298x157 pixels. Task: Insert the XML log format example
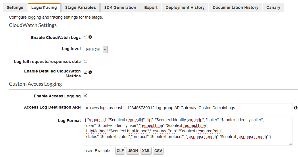tap(146, 151)
